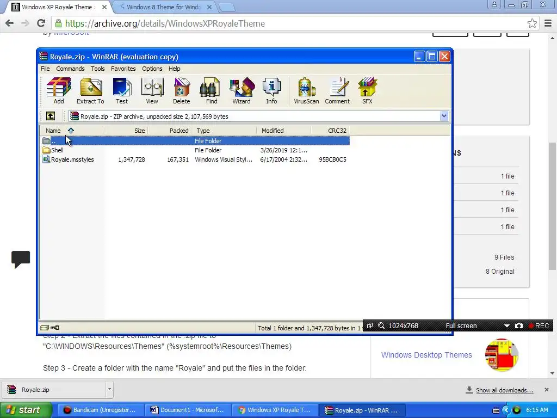Sort by the Name column header
This screenshot has width=557, height=418.
click(72, 131)
